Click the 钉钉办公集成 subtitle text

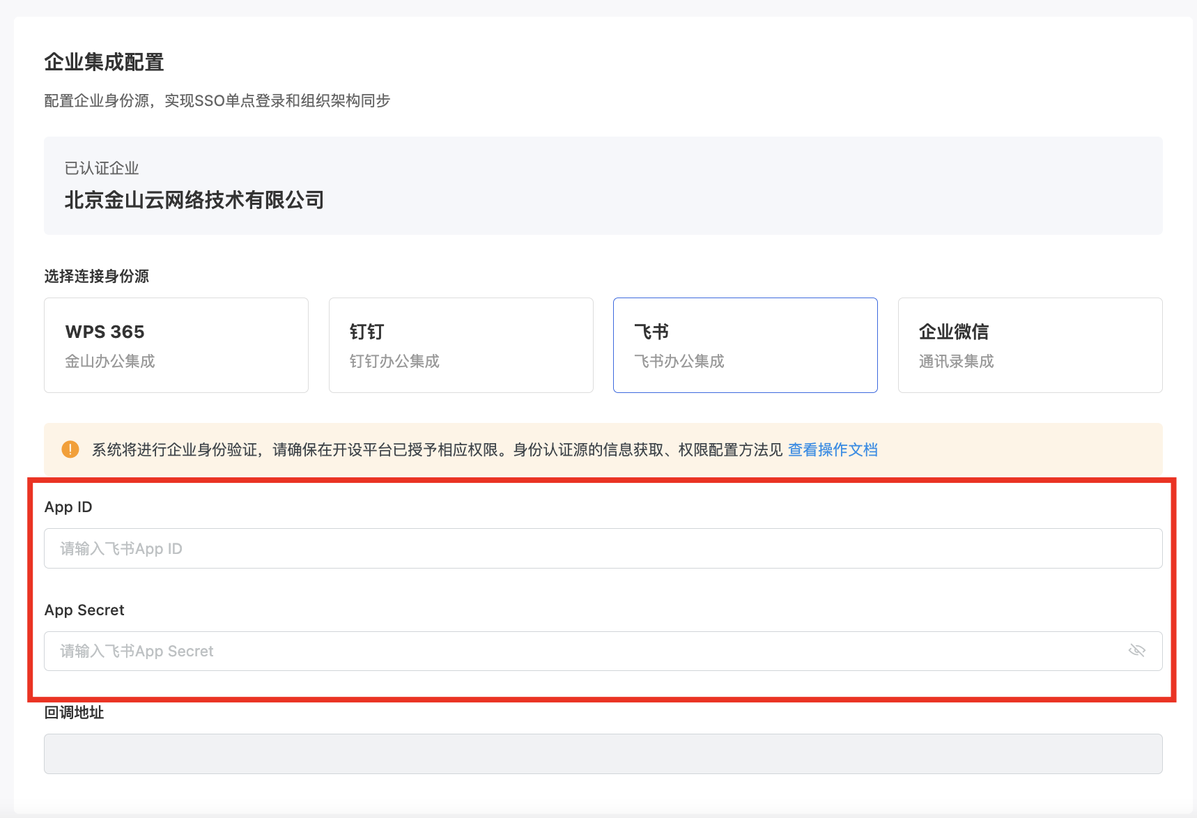(394, 361)
